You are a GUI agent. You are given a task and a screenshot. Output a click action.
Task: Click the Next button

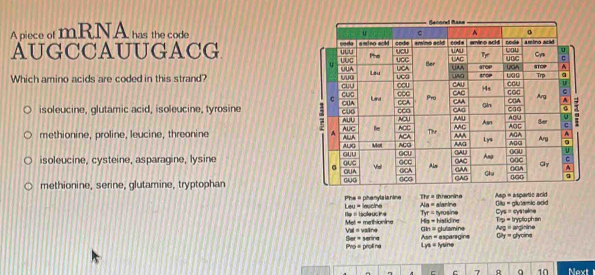(x=579, y=270)
